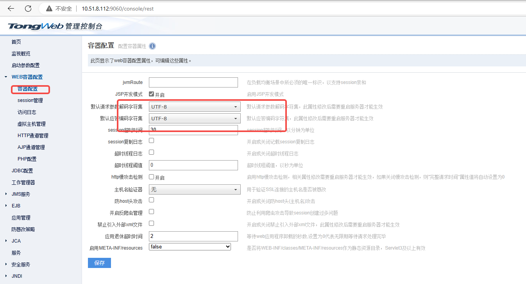
Task: Click the info icon beside 配置容器属性
Action: pos(152,46)
